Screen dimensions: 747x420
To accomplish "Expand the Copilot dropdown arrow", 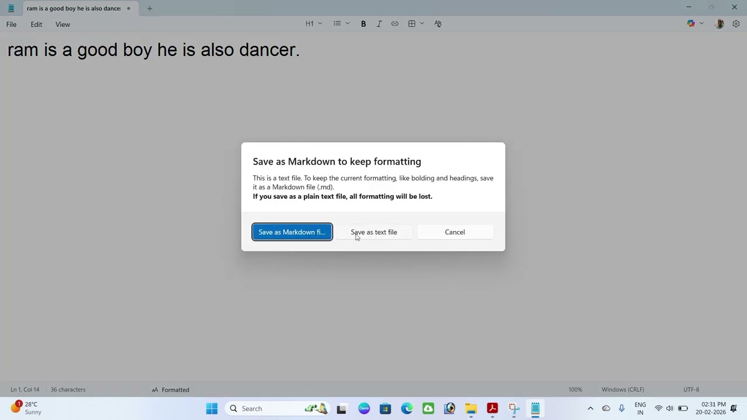I will coord(701,24).
